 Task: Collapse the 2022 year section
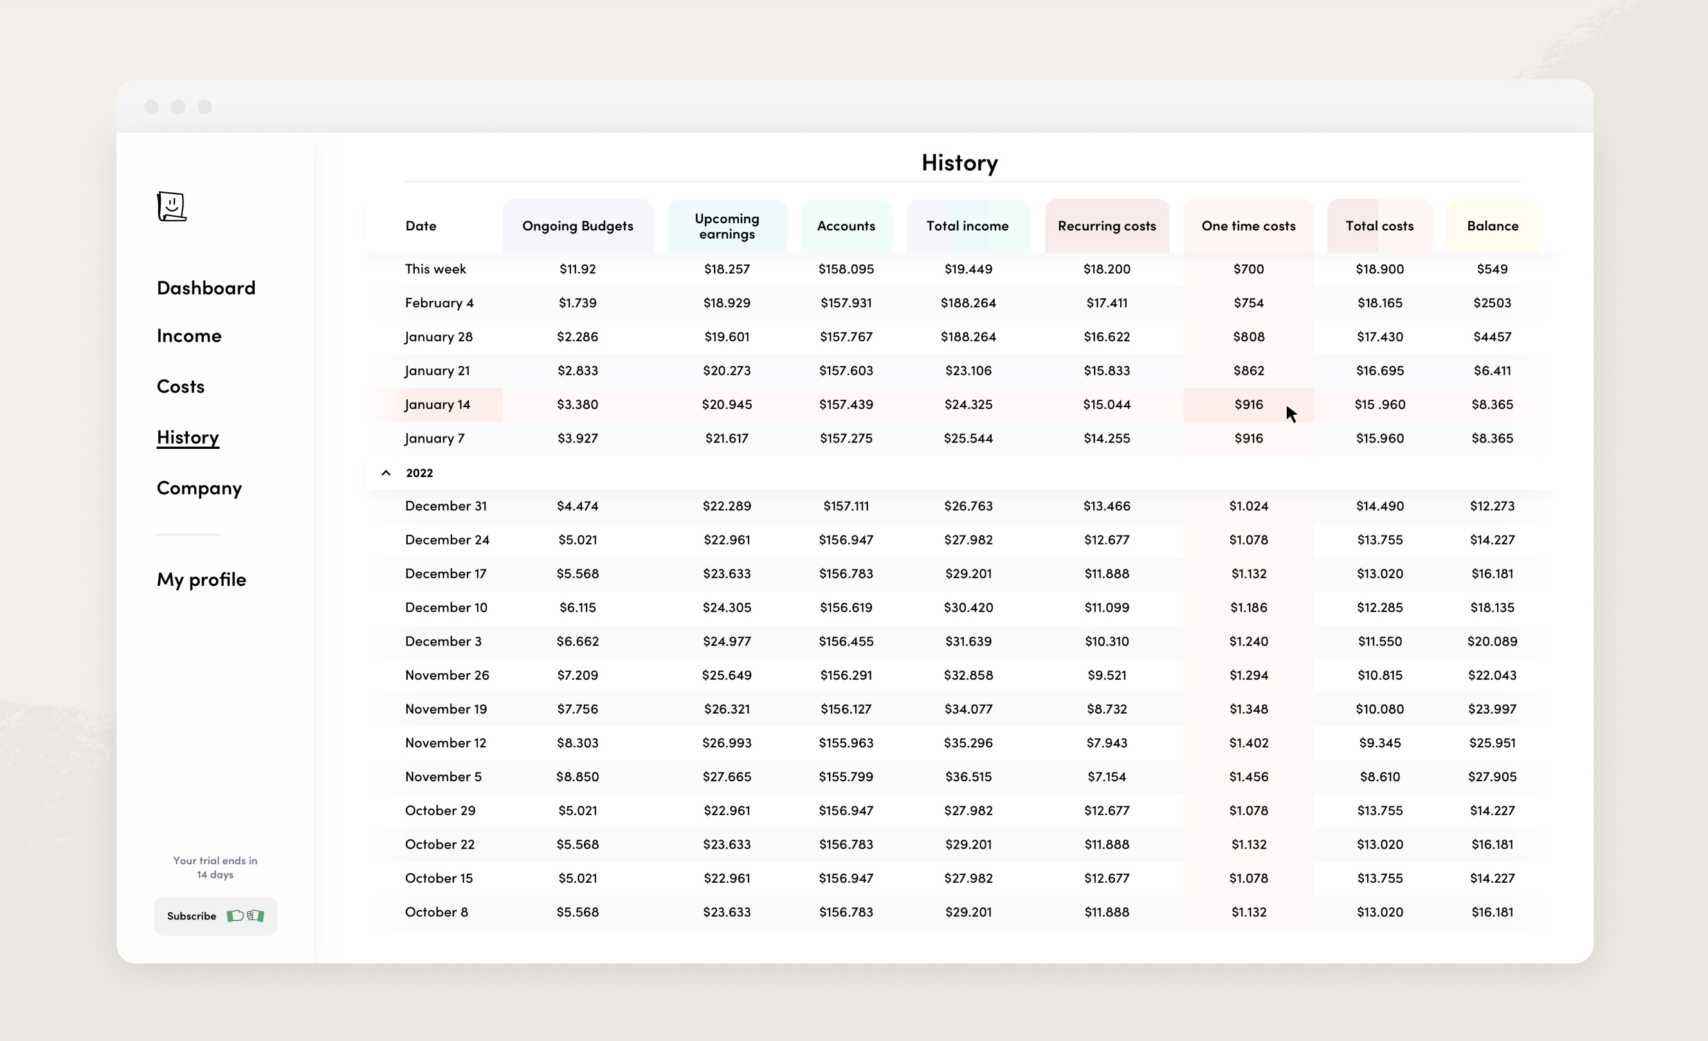pyautogui.click(x=386, y=473)
